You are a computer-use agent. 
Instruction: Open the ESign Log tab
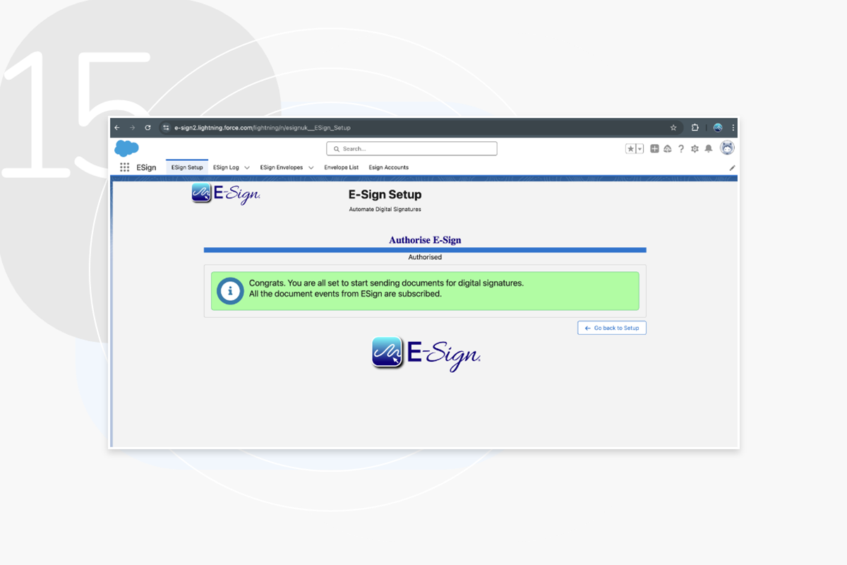click(x=226, y=167)
